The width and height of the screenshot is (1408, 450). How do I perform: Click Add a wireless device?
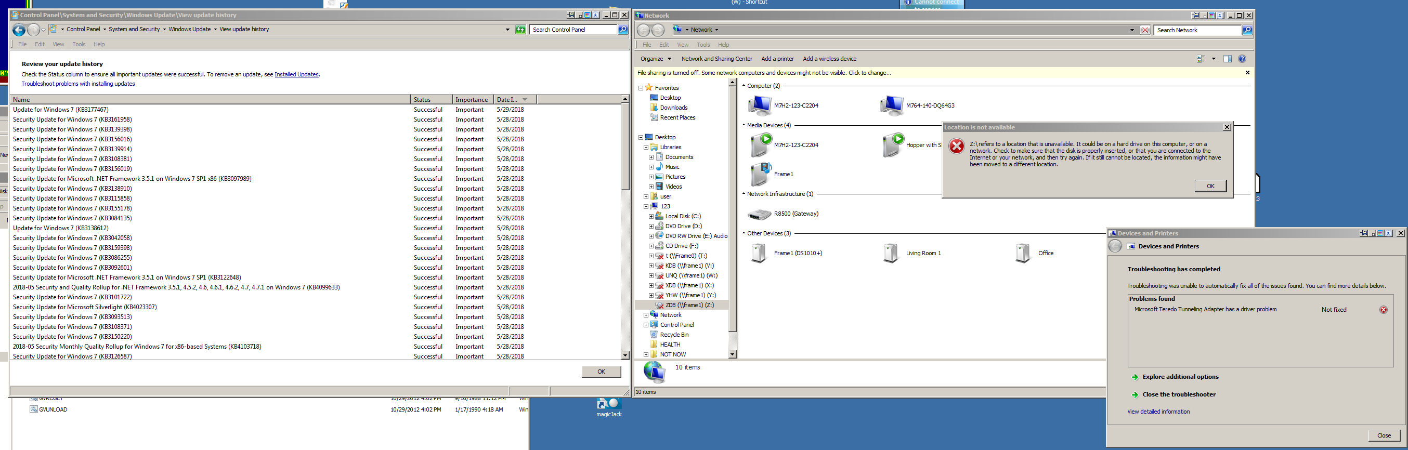(x=829, y=59)
